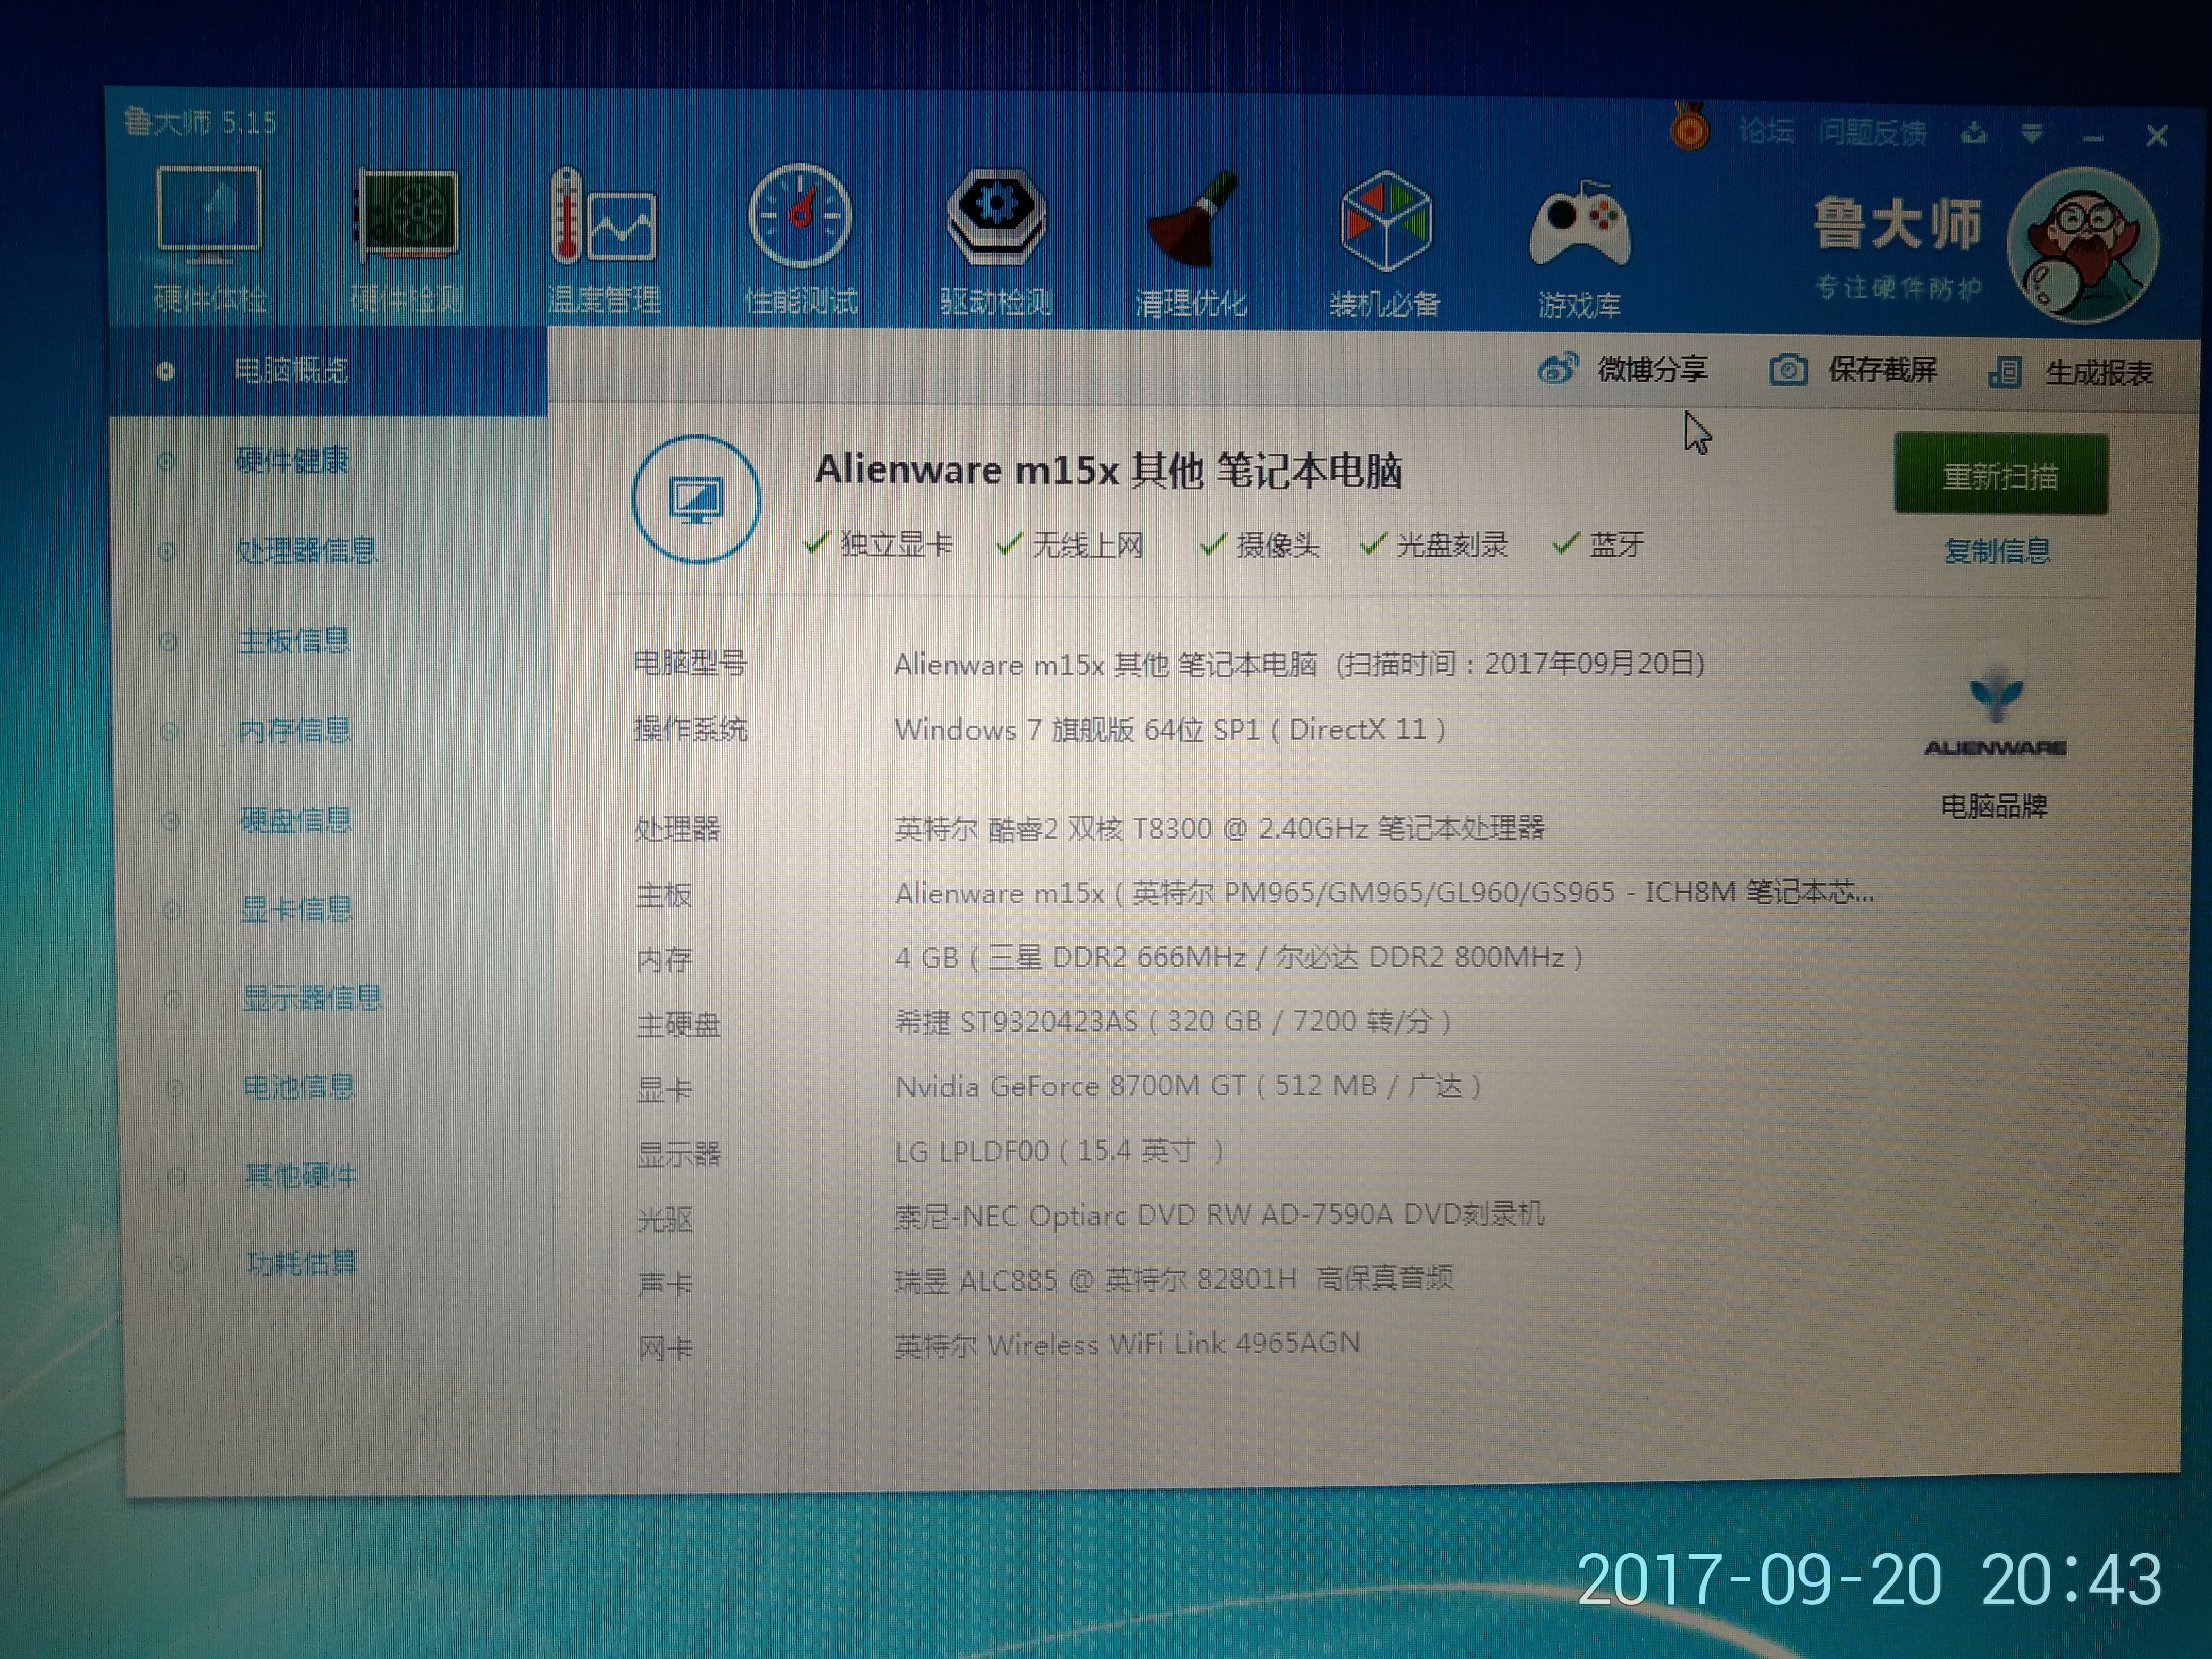The width and height of the screenshot is (2212, 1659).
Task: Select 显卡信息 in the sidebar
Action: coord(296,909)
